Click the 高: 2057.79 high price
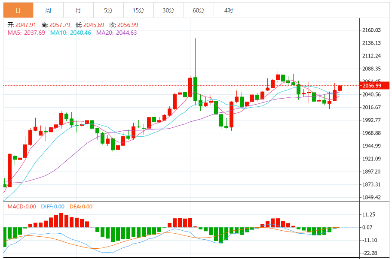The width and height of the screenshot is (392, 259). tap(56, 25)
